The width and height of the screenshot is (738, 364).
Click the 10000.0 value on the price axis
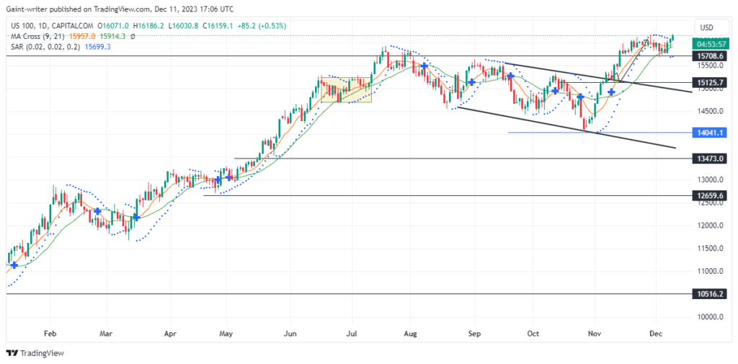pyautogui.click(x=710, y=317)
